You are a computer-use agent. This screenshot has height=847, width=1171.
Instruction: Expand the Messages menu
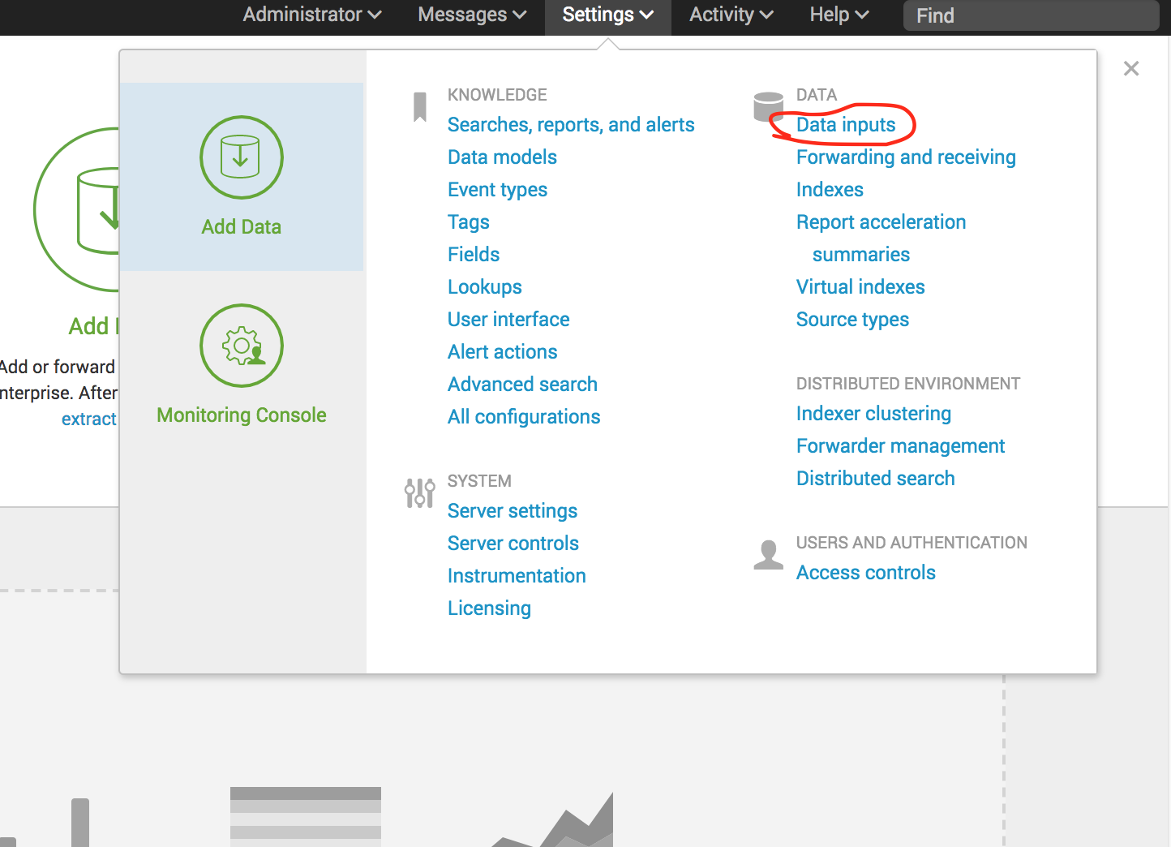pyautogui.click(x=472, y=15)
